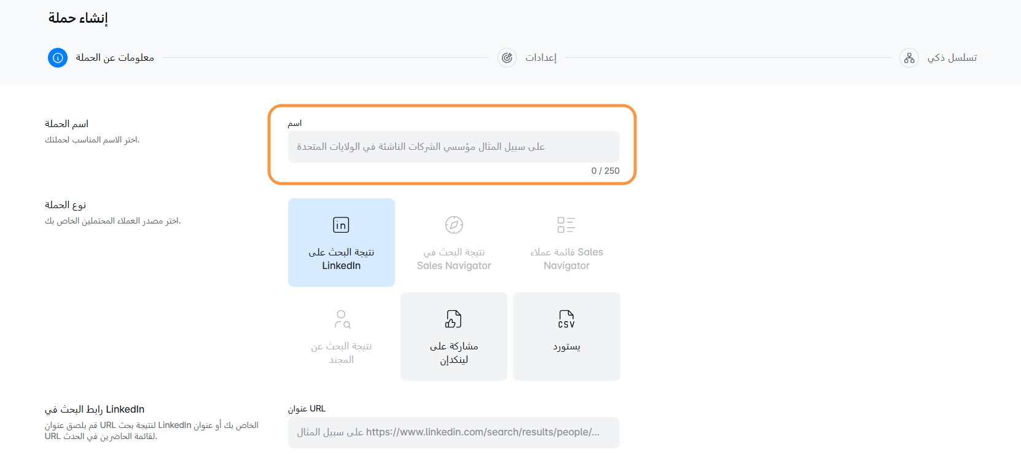Viewport: 1021px width, 455px height.
Task: Click the compass icon for Sales Navigator search
Action: 454,225
